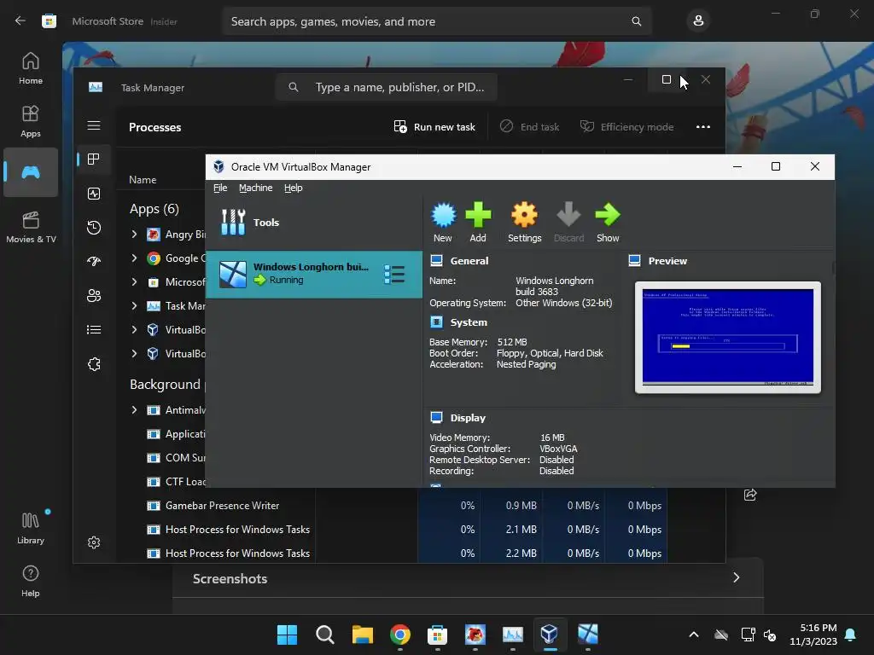Click the Discard arrow icon in VirtualBox
This screenshot has width=874, height=655.
[568, 215]
